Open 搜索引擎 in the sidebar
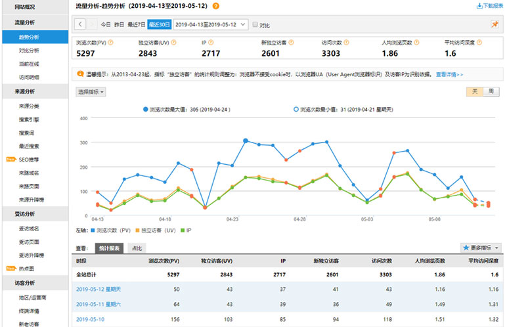 [x=29, y=120]
